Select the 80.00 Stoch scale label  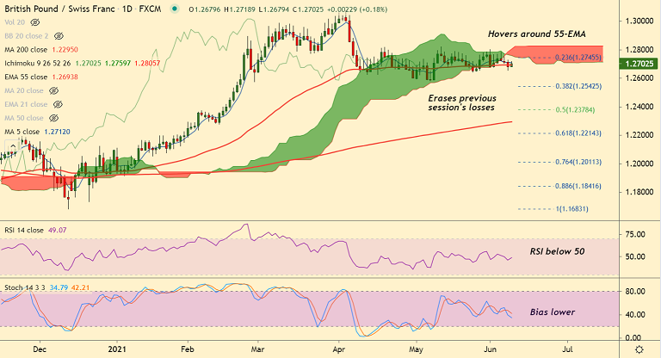[x=635, y=292]
